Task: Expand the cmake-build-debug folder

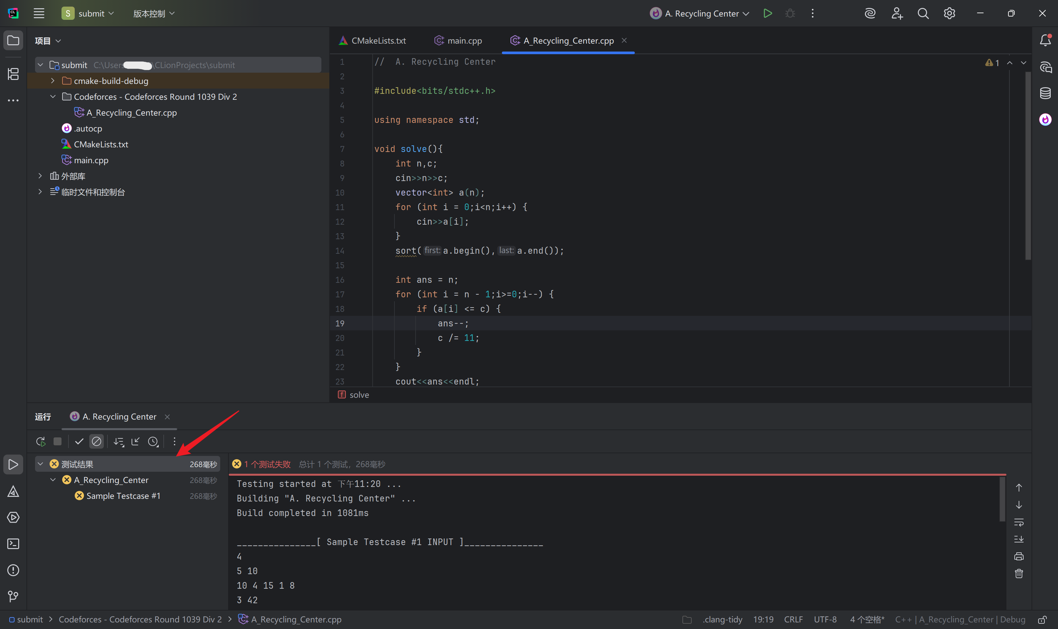Action: click(53, 81)
